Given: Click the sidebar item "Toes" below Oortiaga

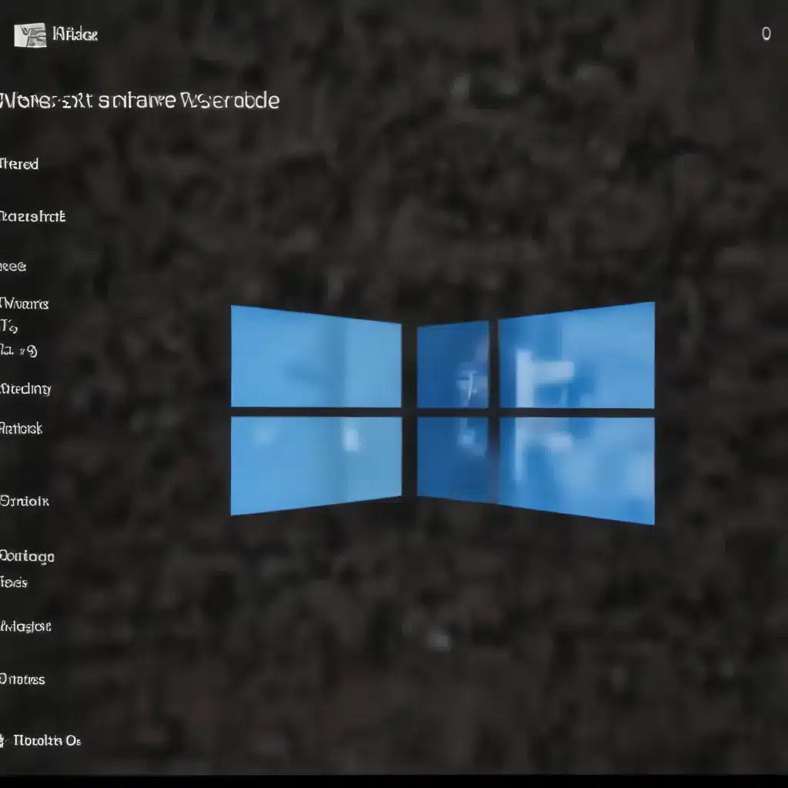Looking at the screenshot, I should [14, 583].
